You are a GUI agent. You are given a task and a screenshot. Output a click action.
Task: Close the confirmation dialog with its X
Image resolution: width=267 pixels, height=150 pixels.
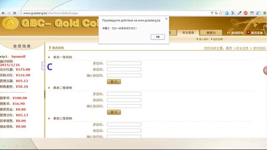tap(166, 19)
